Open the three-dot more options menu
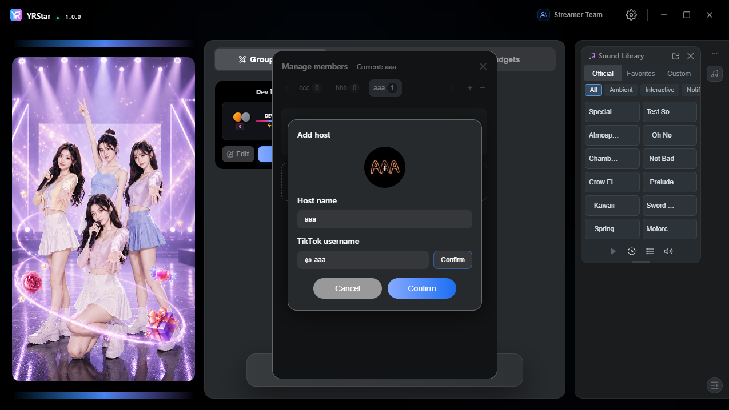The width and height of the screenshot is (729, 410). click(x=715, y=53)
